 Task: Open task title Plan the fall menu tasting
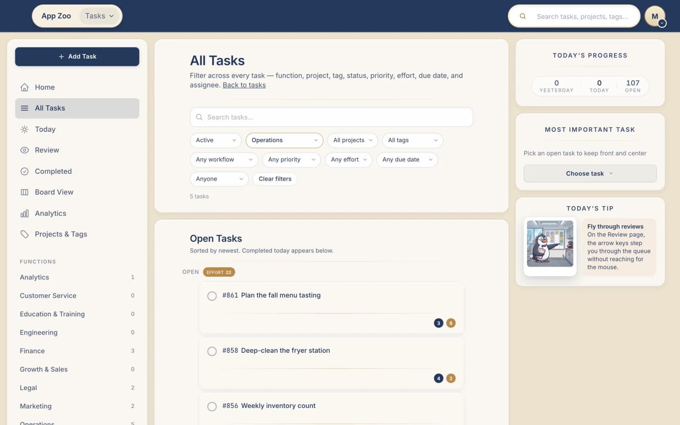pyautogui.click(x=280, y=295)
